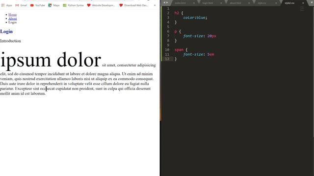Screen dimensions: 314x176
Task: Close the style2.css tab
Action: [x=303, y=3]
